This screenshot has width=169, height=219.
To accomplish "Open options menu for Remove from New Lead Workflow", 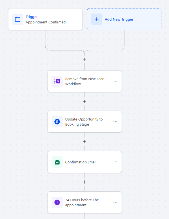I will pos(115,81).
